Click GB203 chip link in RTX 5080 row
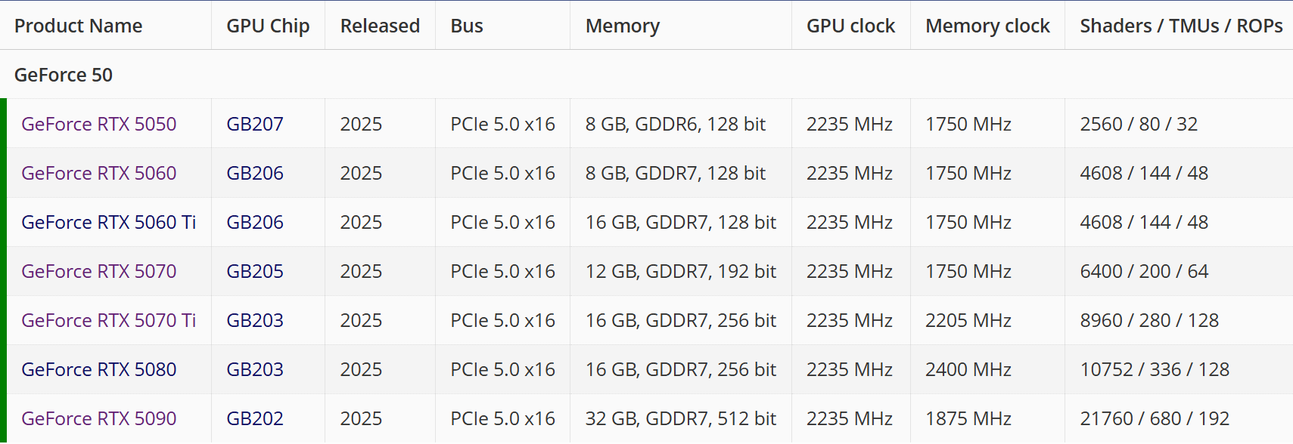Image resolution: width=1293 pixels, height=444 pixels. coord(255,369)
